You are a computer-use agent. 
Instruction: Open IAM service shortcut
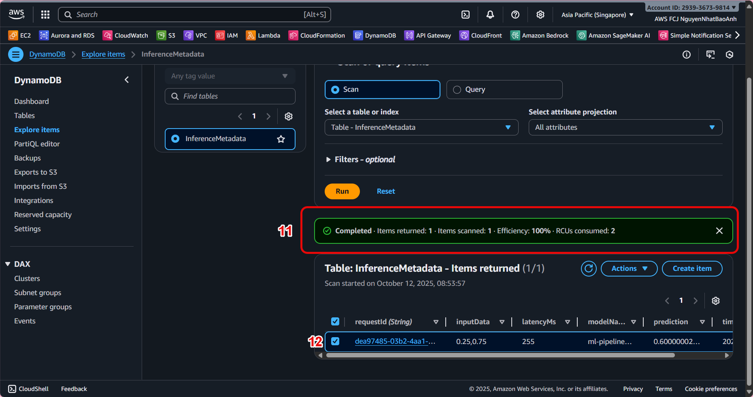pyautogui.click(x=226, y=36)
